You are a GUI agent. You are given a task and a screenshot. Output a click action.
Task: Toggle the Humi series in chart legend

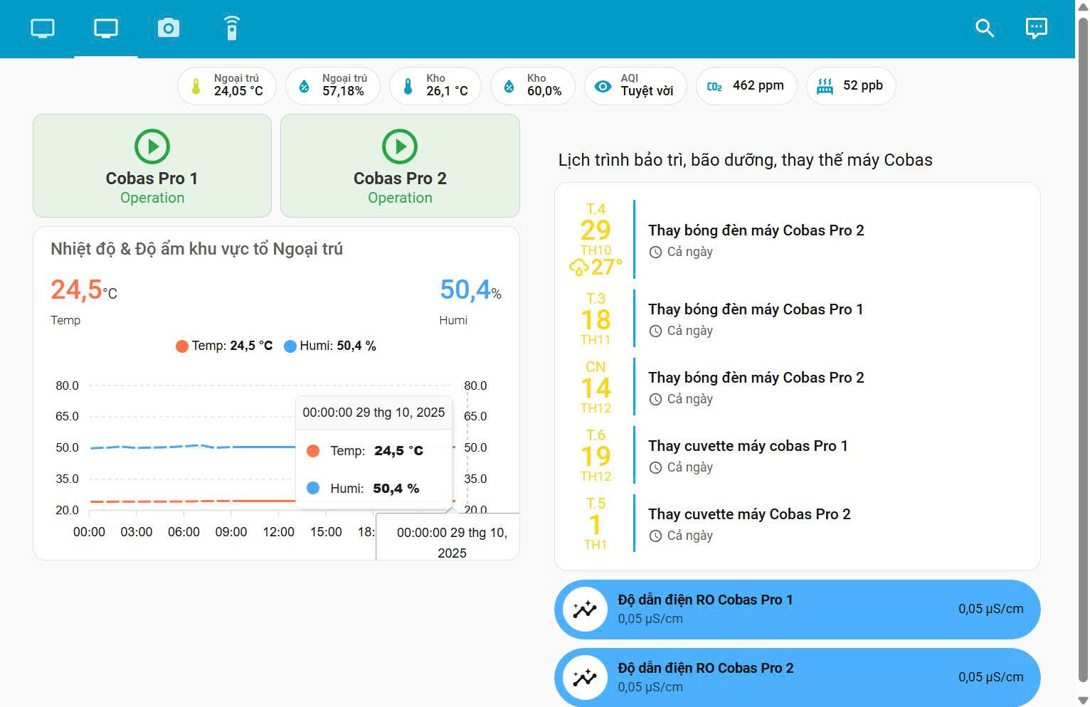click(x=330, y=346)
